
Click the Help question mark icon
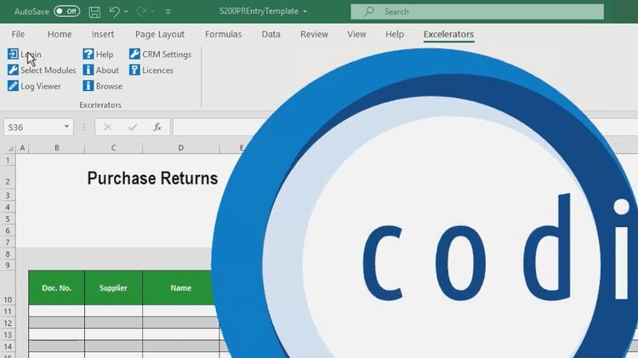[88, 54]
